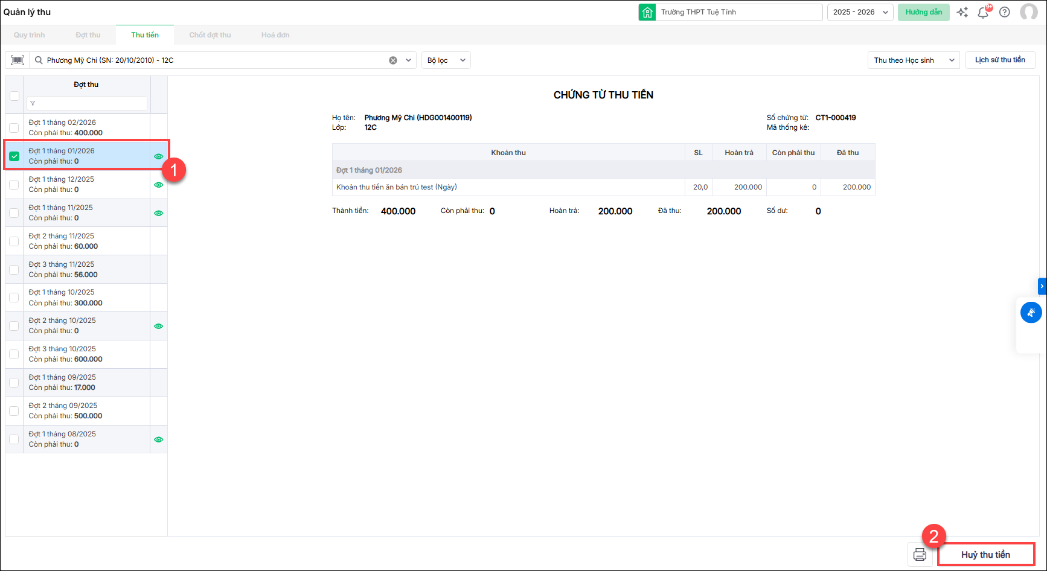Tick the Đợt 1 tháng 02/2026 checkbox

click(14, 128)
